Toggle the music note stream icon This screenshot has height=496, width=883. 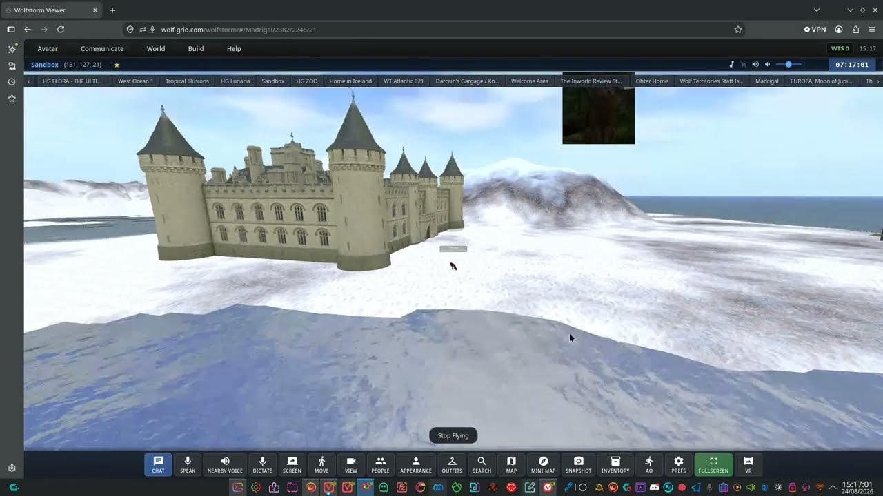tap(731, 65)
